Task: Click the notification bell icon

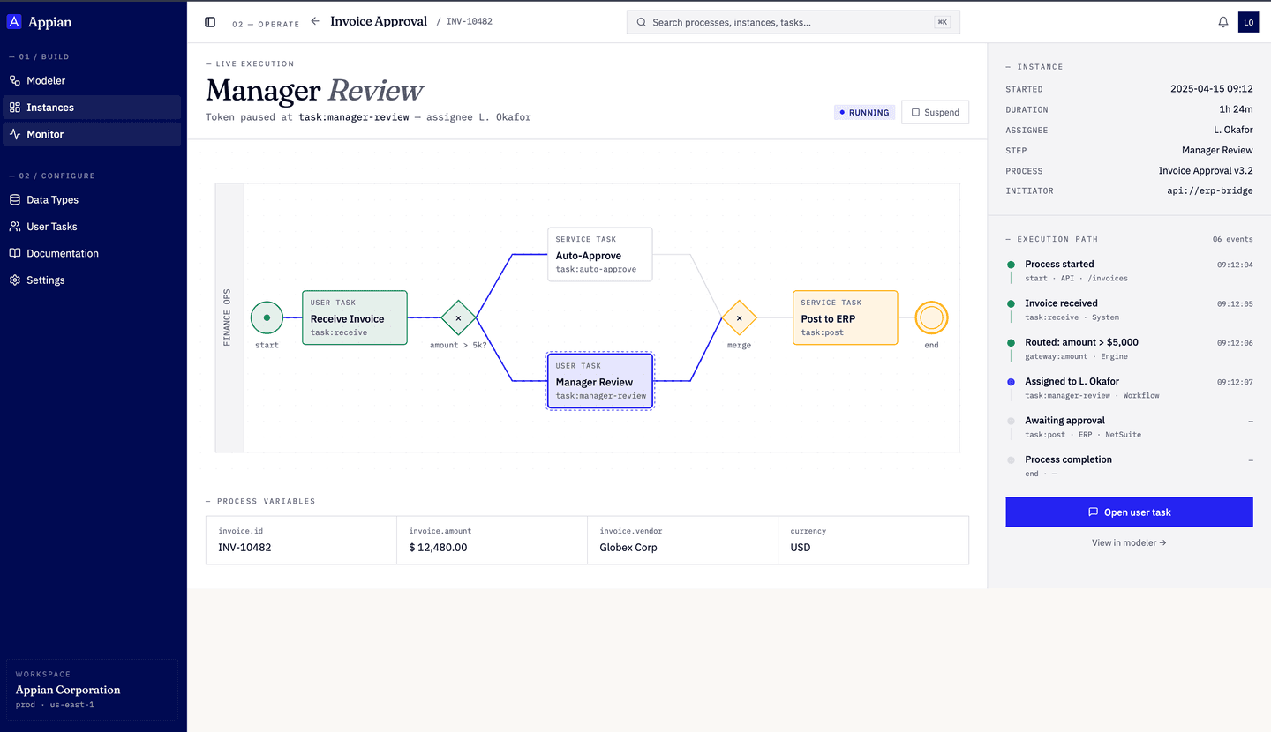Action: click(1222, 21)
